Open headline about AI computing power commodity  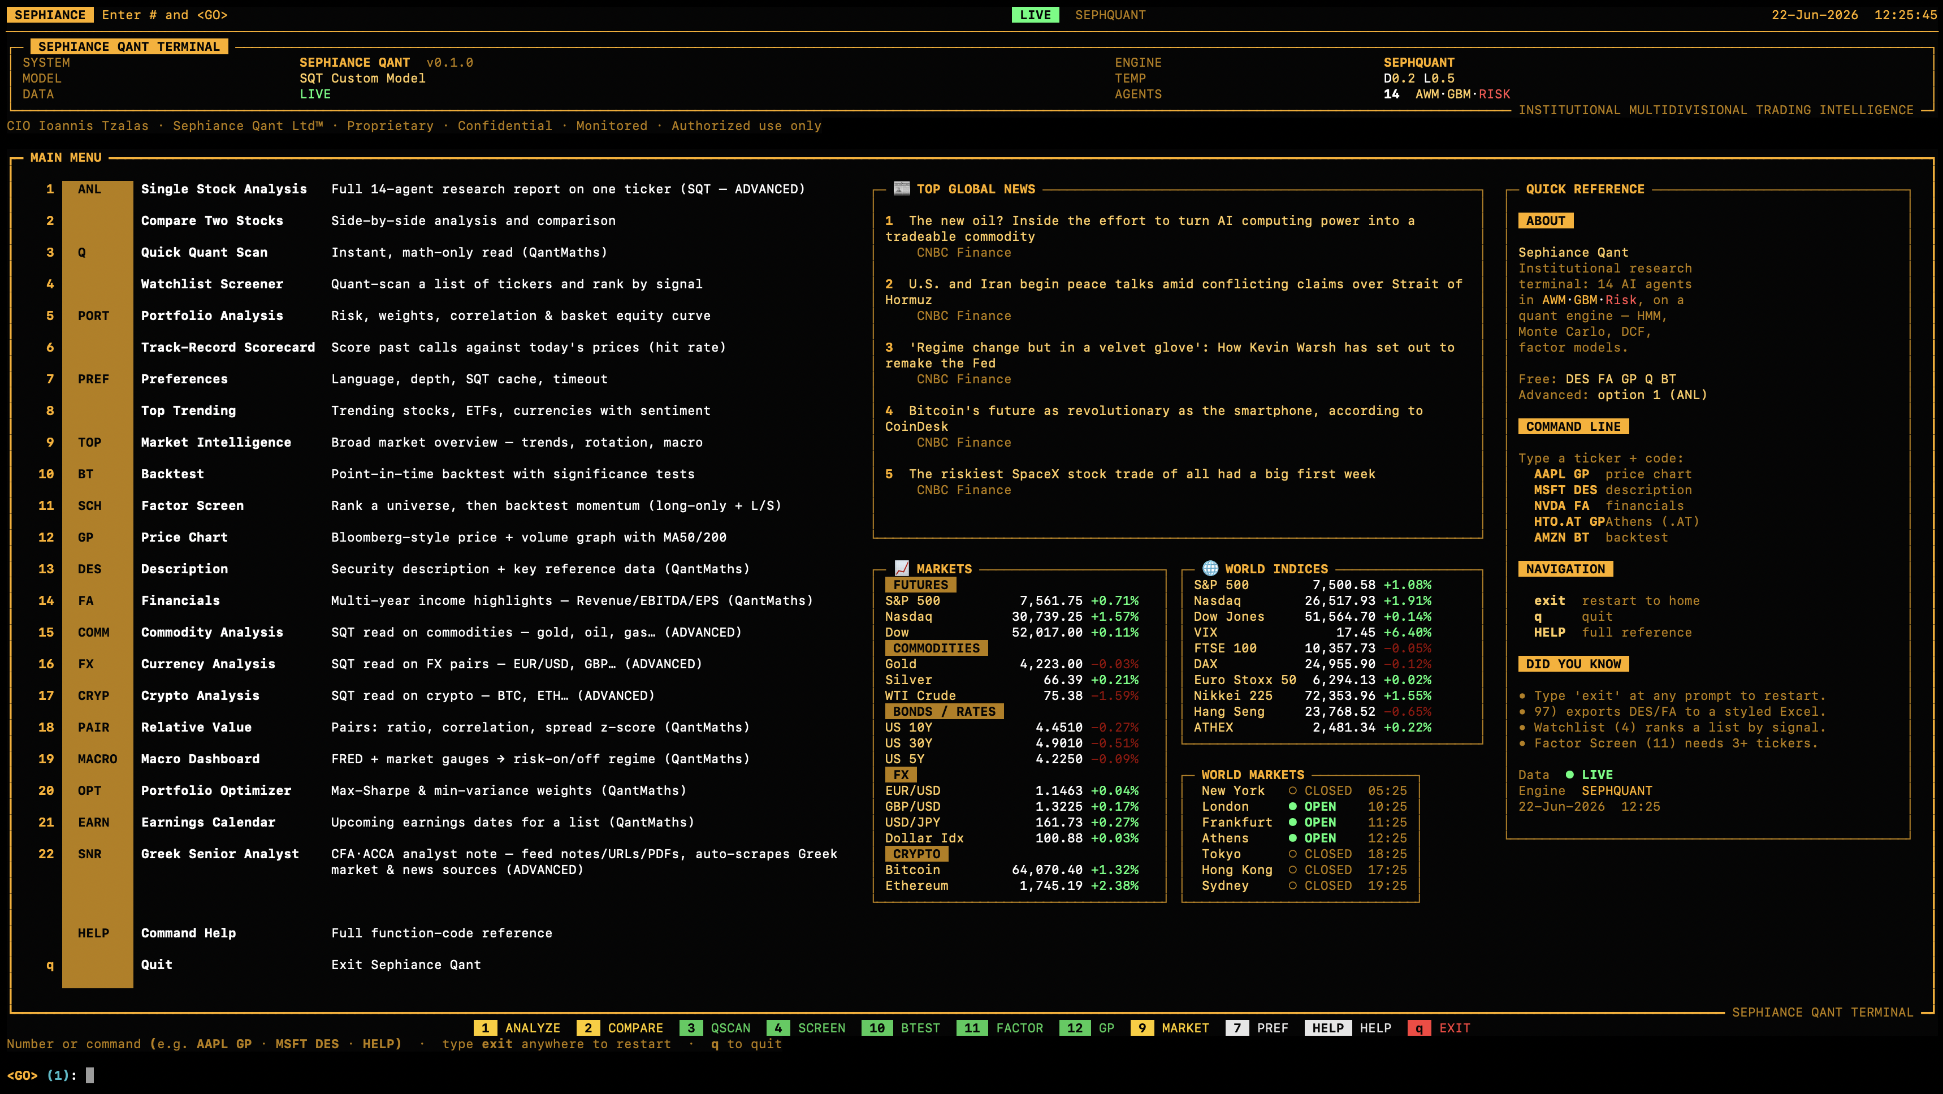pos(1150,228)
